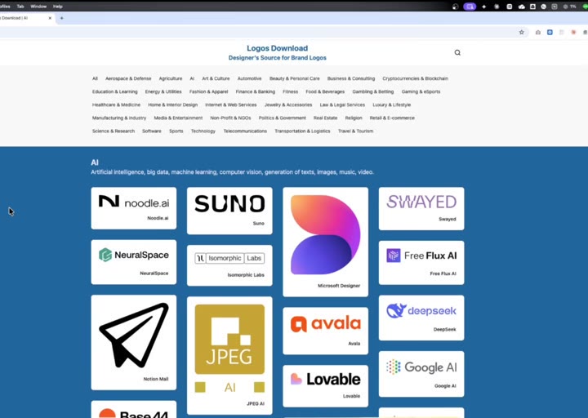Click the Logos Download site title
Viewport: 588px width, 418px height.
point(277,48)
